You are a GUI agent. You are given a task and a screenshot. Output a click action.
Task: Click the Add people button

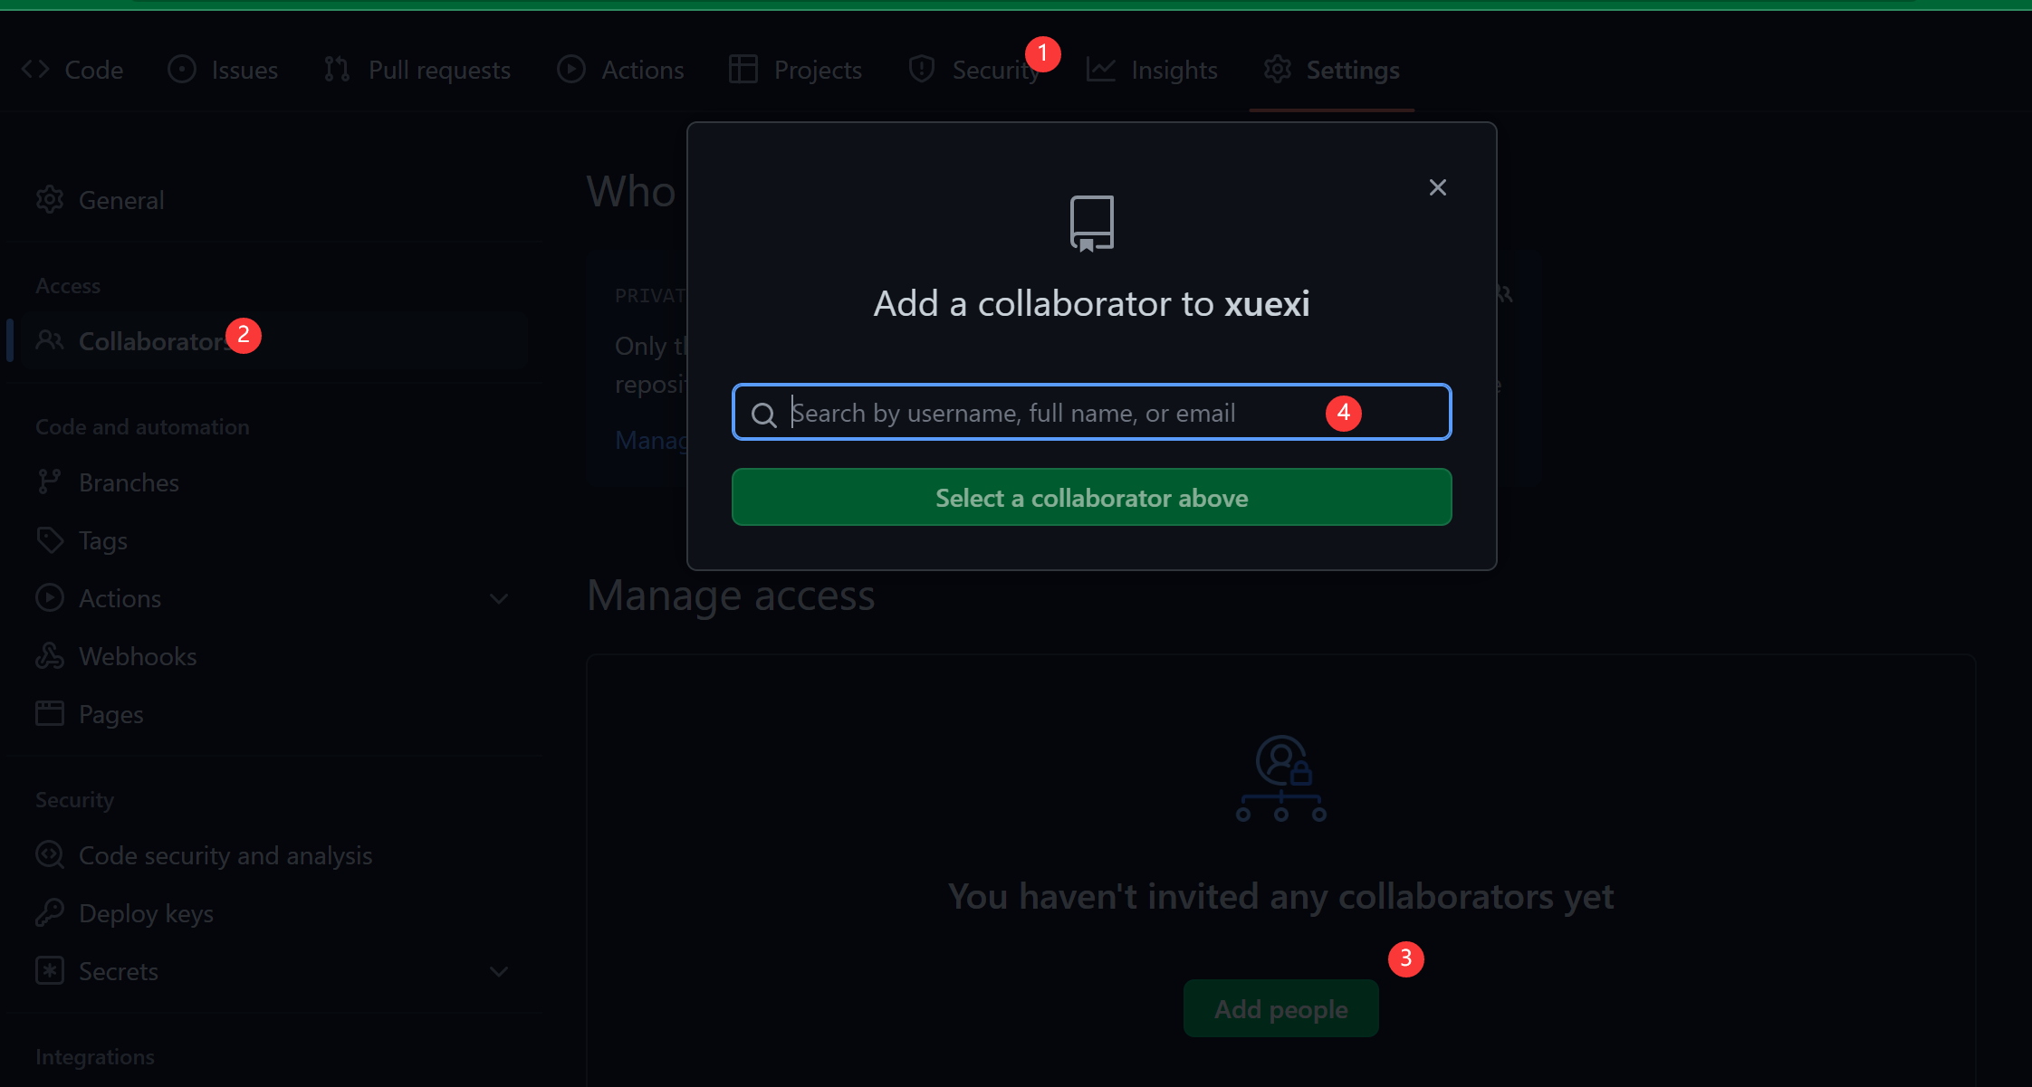[x=1280, y=1008]
